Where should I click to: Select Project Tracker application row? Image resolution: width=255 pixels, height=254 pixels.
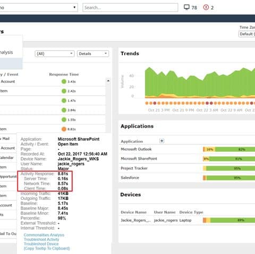[x=188, y=168]
